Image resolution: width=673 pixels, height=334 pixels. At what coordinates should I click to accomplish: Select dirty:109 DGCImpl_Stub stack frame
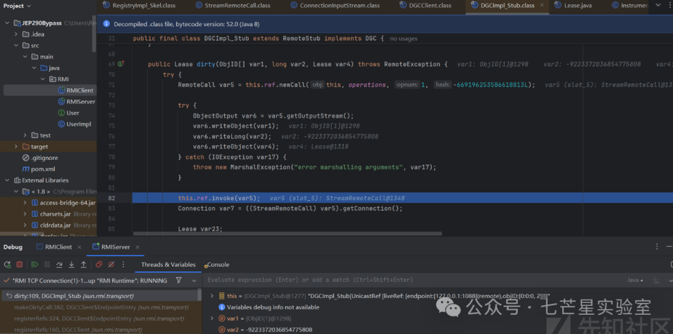102,296
